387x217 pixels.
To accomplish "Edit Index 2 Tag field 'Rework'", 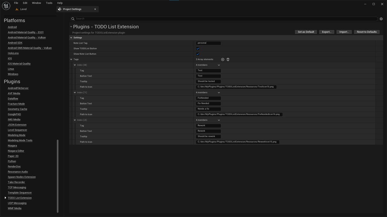I will pyautogui.click(x=208, y=126).
